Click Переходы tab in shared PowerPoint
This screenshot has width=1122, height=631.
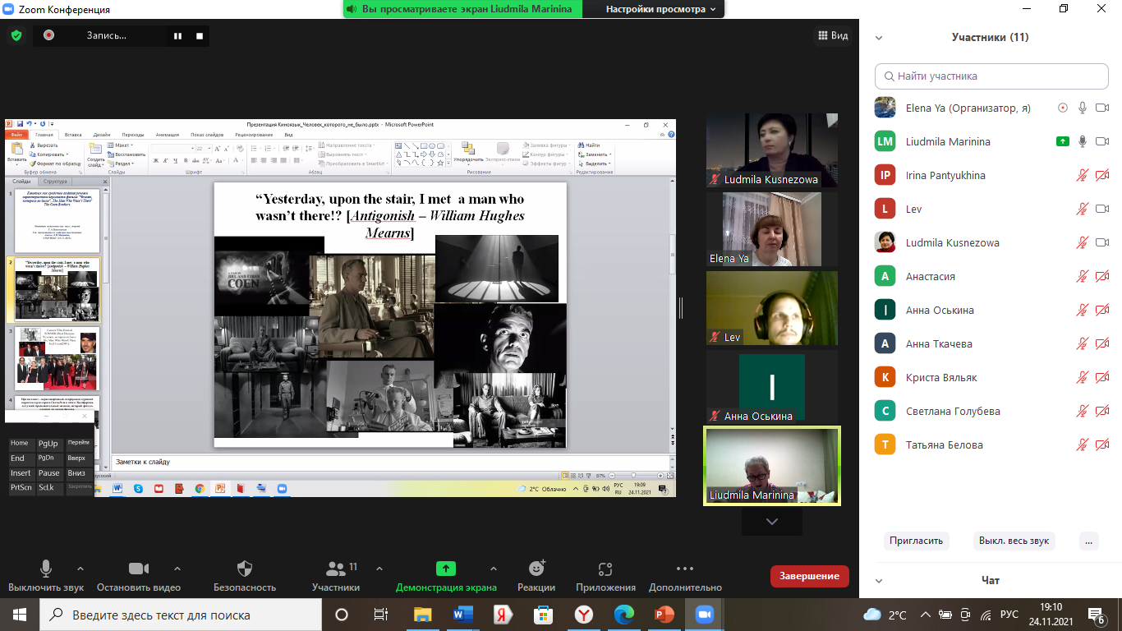click(133, 134)
